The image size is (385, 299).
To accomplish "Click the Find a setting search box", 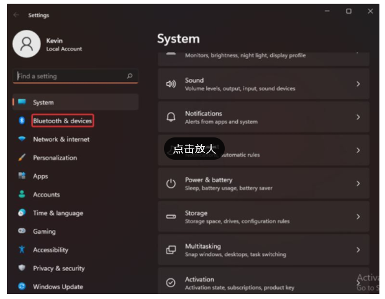I will pyautogui.click(x=68, y=76).
